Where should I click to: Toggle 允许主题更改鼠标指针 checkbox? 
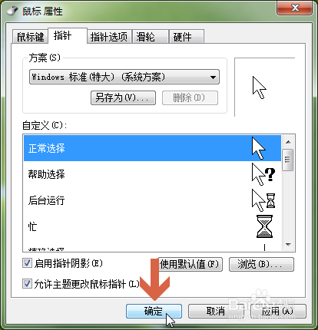(27, 283)
